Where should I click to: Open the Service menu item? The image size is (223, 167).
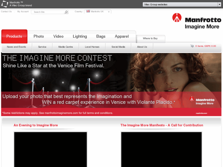click(42, 47)
